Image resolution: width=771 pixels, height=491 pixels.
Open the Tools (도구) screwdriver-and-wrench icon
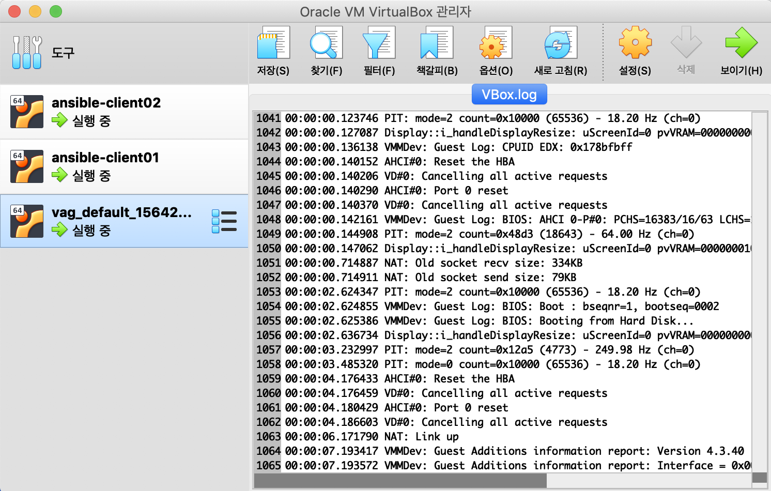(27, 52)
